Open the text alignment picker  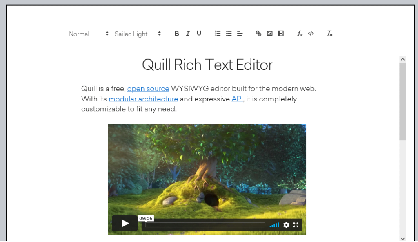(240, 34)
